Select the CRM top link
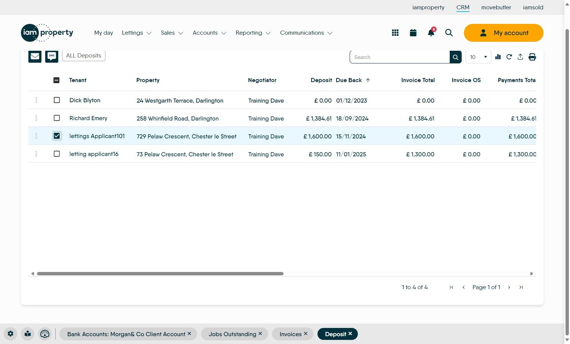Screen dimensions: 570x344 (463, 7)
